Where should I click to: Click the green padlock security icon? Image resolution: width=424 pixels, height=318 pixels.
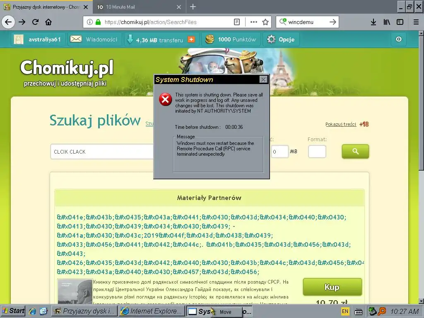tap(98, 22)
